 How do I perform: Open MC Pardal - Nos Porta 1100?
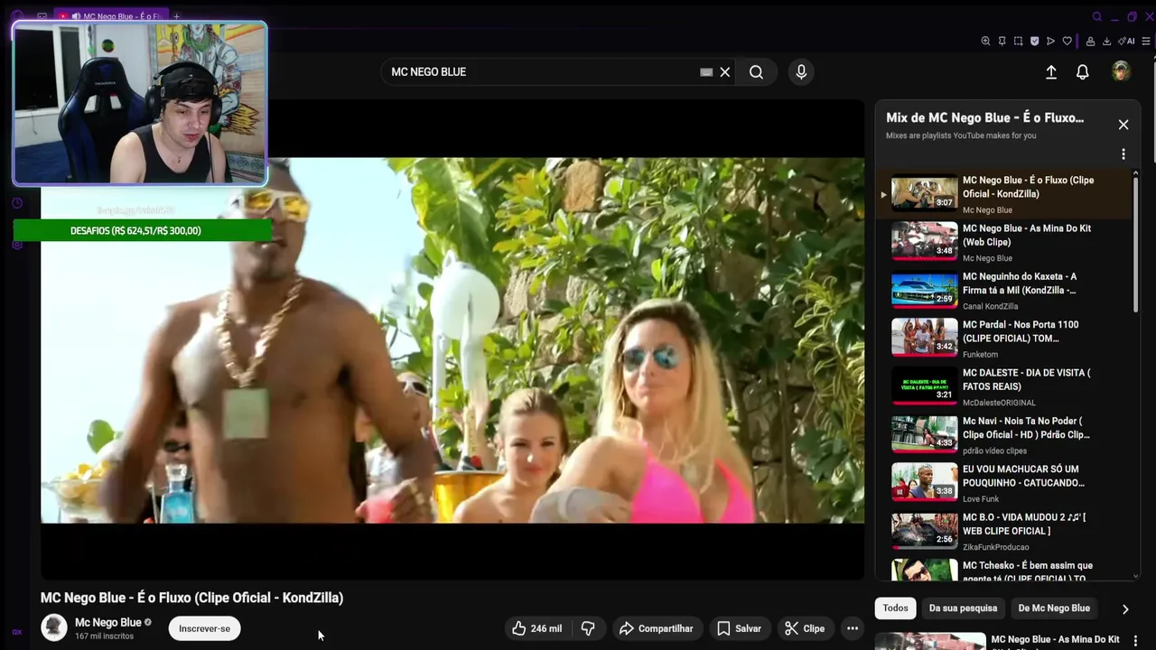click(1002, 338)
